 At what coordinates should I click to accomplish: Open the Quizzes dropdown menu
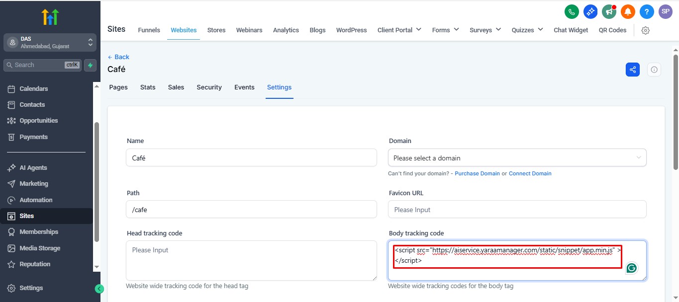click(527, 30)
